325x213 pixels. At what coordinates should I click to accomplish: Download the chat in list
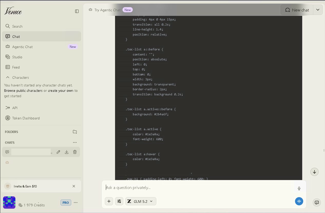(67, 152)
